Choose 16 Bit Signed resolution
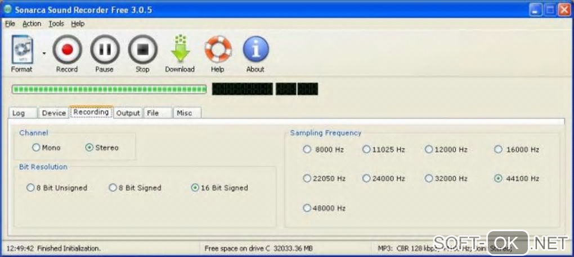Image resolution: width=574 pixels, height=257 pixels. tap(219, 188)
